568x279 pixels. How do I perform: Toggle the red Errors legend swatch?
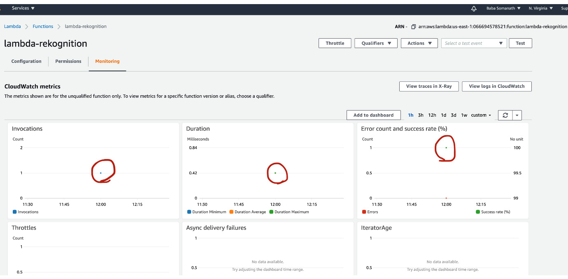point(364,212)
